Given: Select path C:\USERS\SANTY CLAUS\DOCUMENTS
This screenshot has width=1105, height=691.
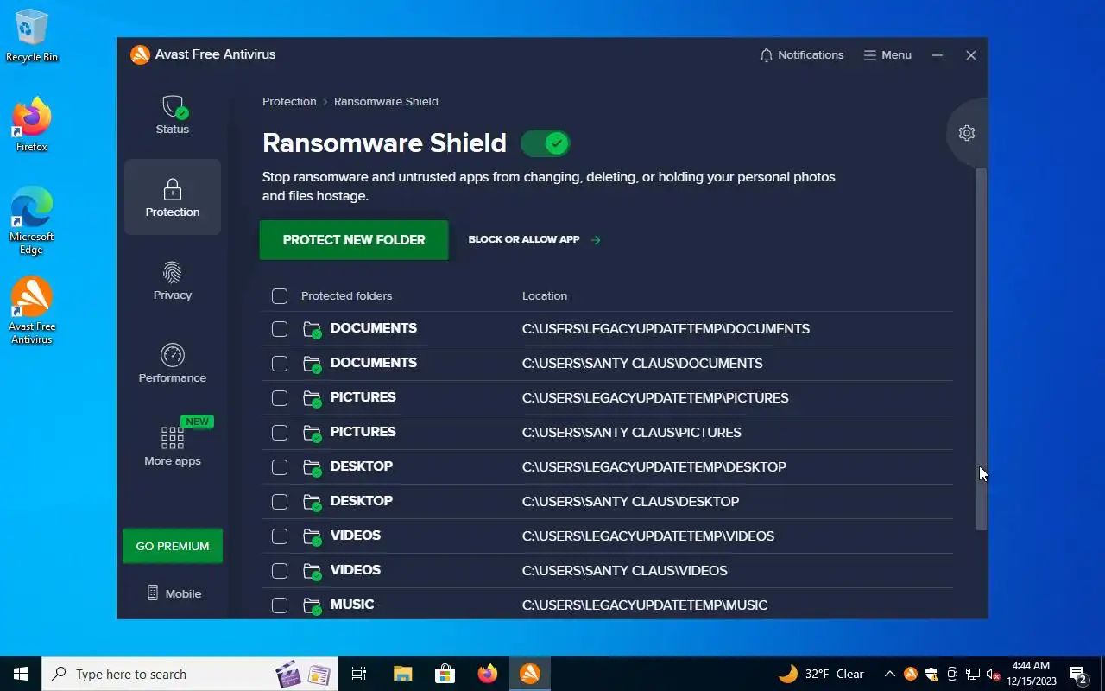Looking at the screenshot, I should pos(642,364).
